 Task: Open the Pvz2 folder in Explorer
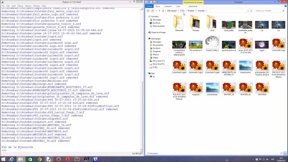[212, 22]
